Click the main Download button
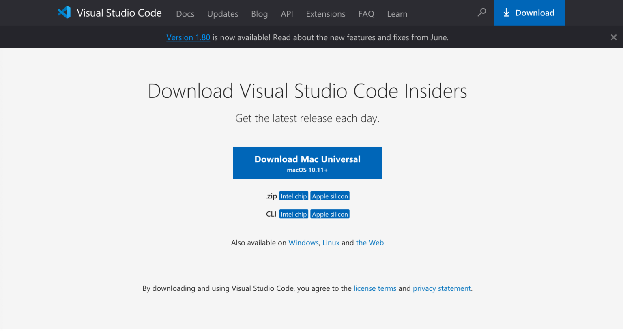The image size is (623, 331). coord(529,13)
